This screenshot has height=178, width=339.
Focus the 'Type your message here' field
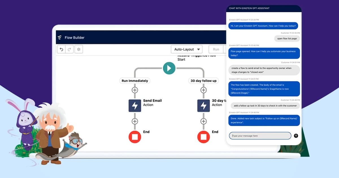click(x=260, y=136)
